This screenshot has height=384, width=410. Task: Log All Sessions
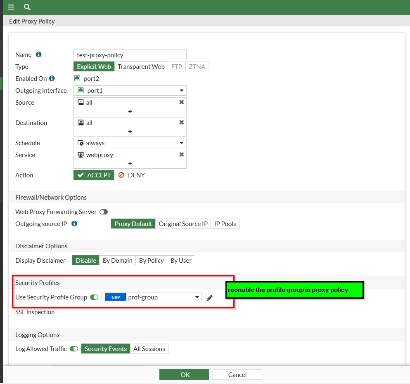(x=149, y=349)
